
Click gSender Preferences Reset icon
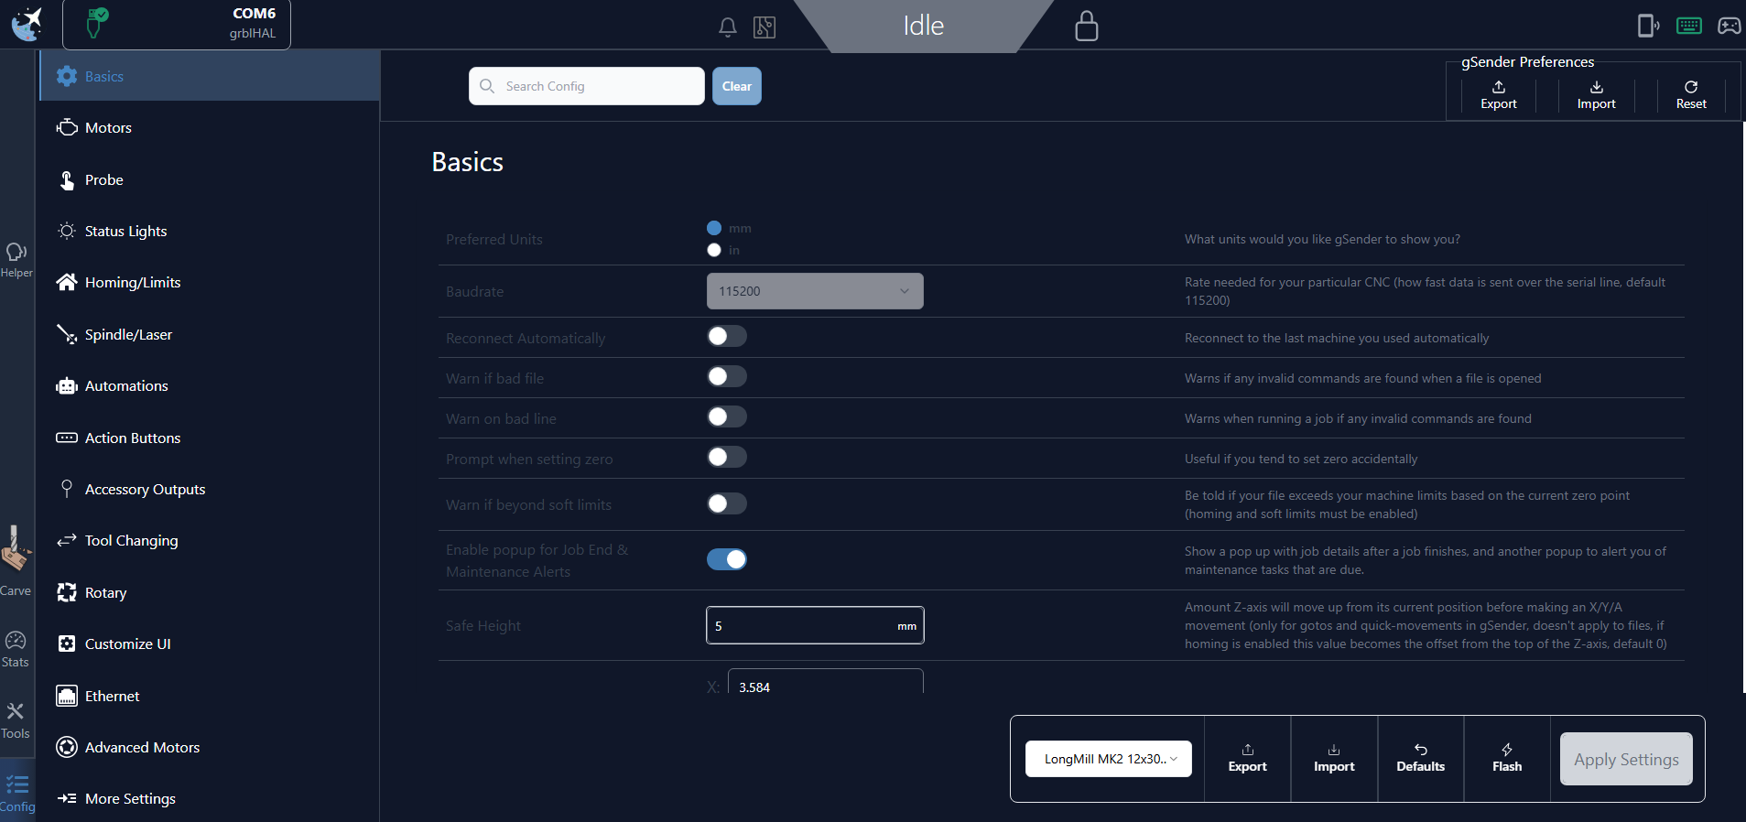1690,94
